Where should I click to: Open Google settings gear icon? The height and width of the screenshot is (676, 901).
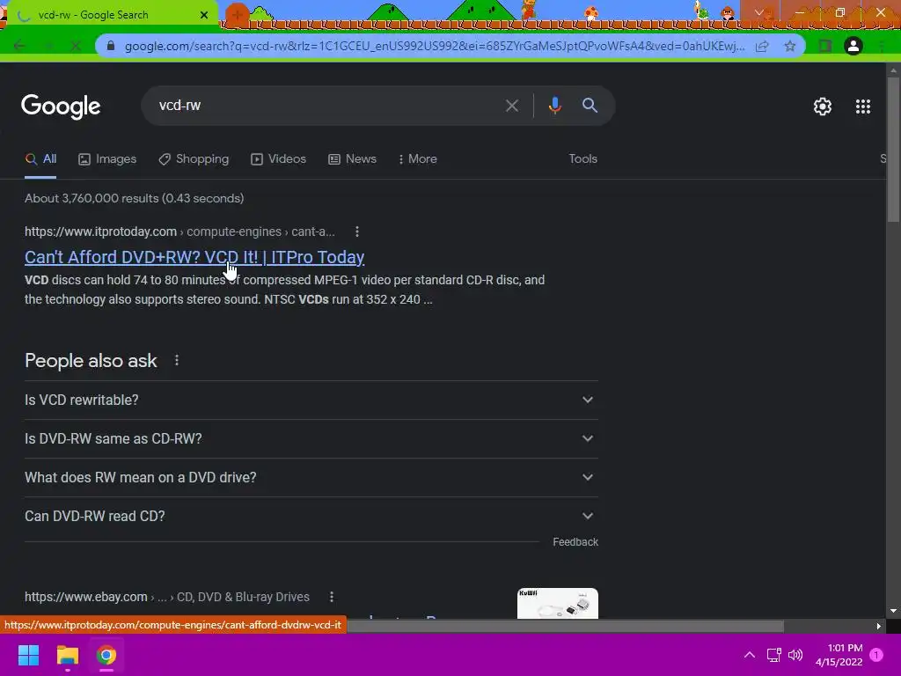[823, 107]
